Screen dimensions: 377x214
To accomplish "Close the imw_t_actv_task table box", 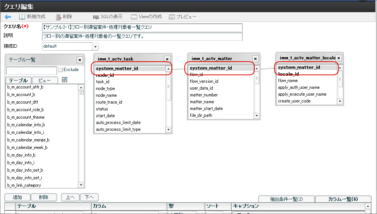I will (167, 59).
